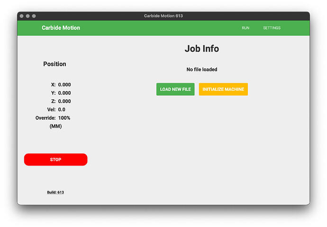The width and height of the screenshot is (327, 227).
Task: Open the RUN menu item
Action: point(245,28)
